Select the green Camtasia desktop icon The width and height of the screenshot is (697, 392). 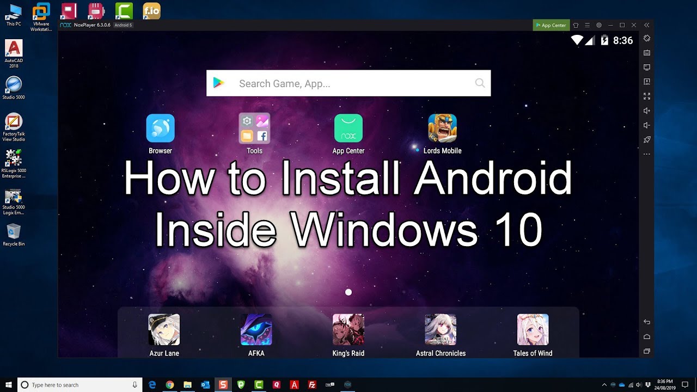[124, 11]
